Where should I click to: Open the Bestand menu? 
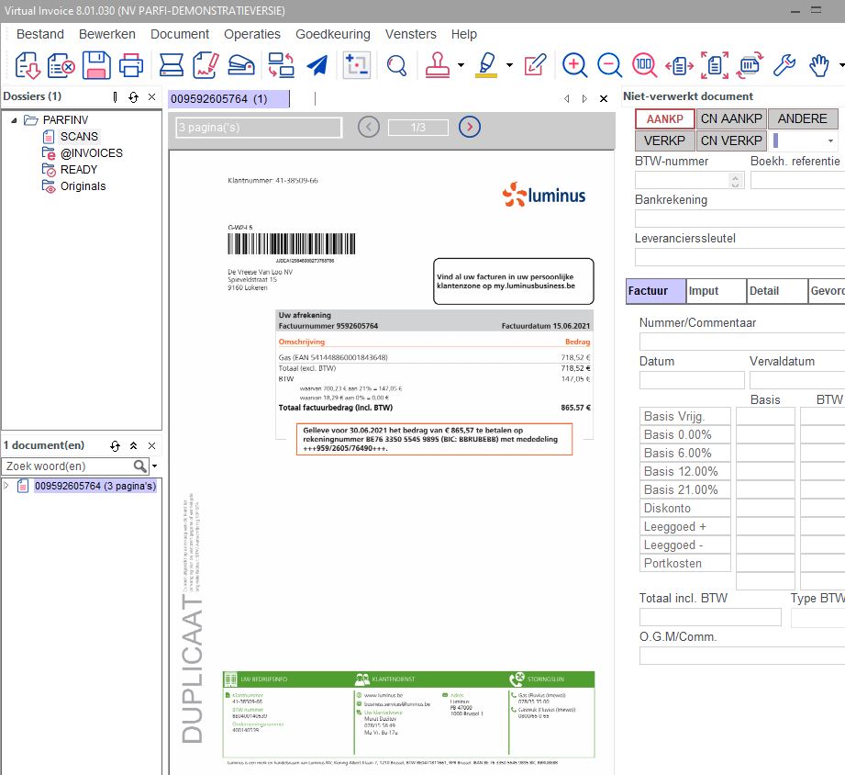point(39,34)
